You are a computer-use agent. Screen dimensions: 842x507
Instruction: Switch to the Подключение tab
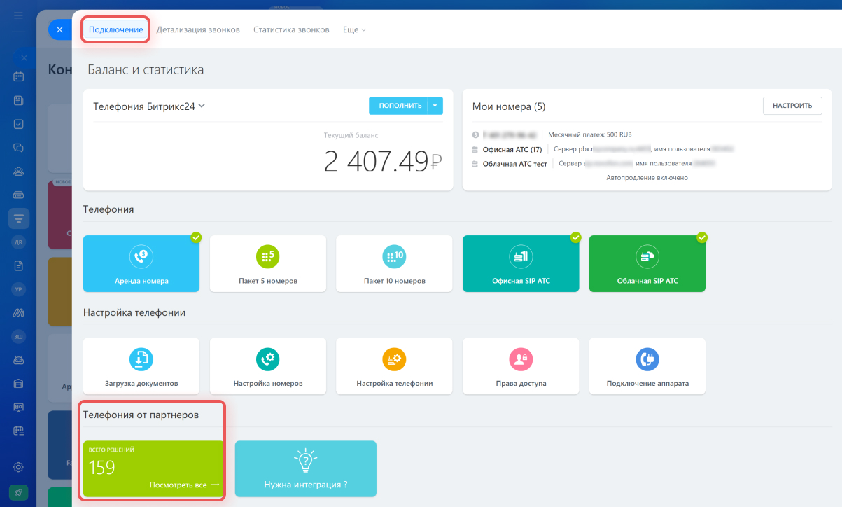[x=116, y=30]
